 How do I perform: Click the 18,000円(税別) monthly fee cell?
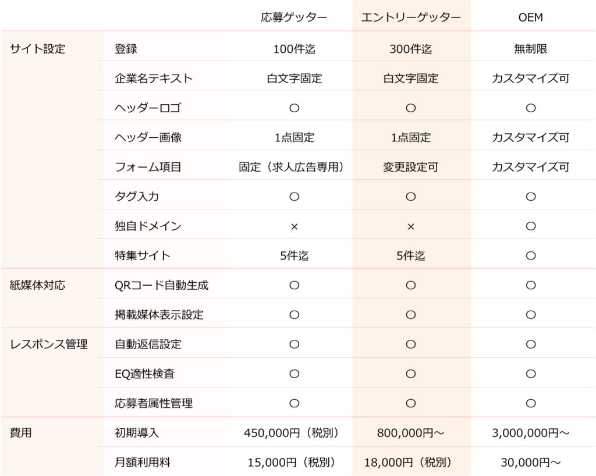[408, 463]
